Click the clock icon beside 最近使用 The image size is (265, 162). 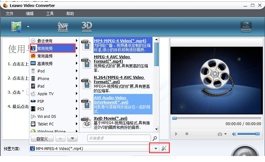click(x=33, y=41)
